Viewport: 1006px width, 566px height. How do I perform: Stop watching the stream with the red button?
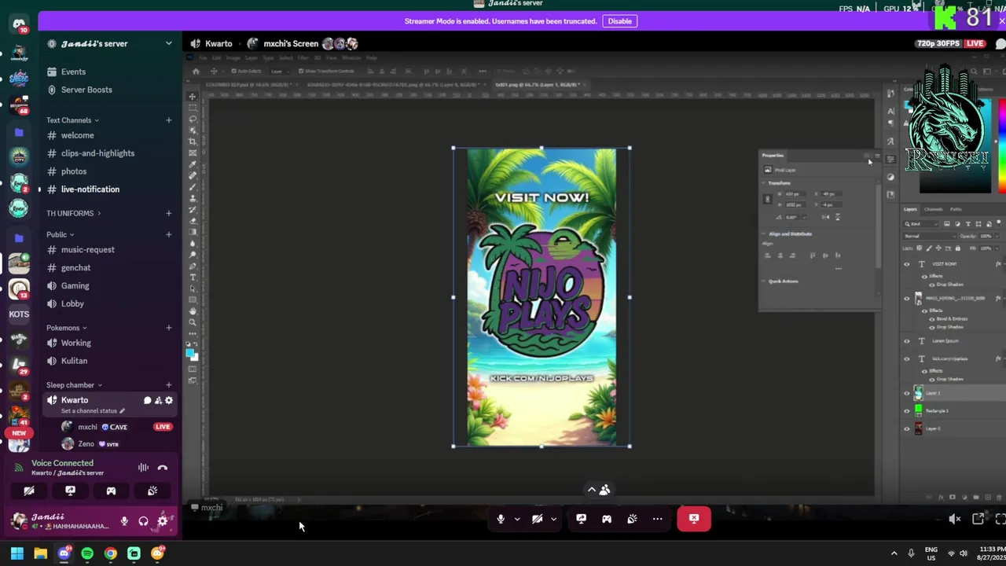click(x=694, y=519)
